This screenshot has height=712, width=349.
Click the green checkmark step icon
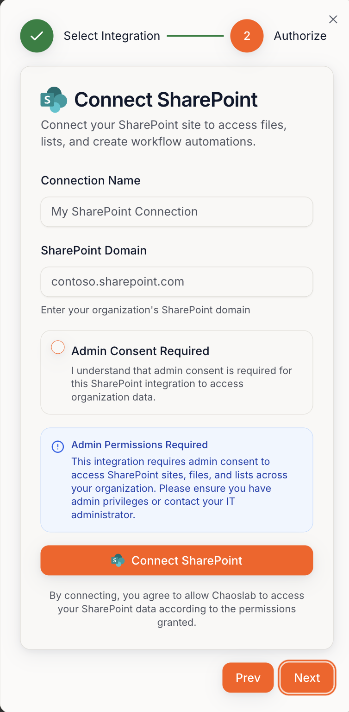37,36
